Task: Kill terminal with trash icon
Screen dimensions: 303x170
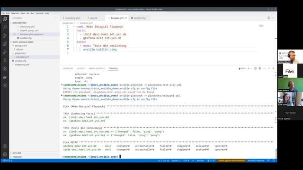Action: click(260, 68)
